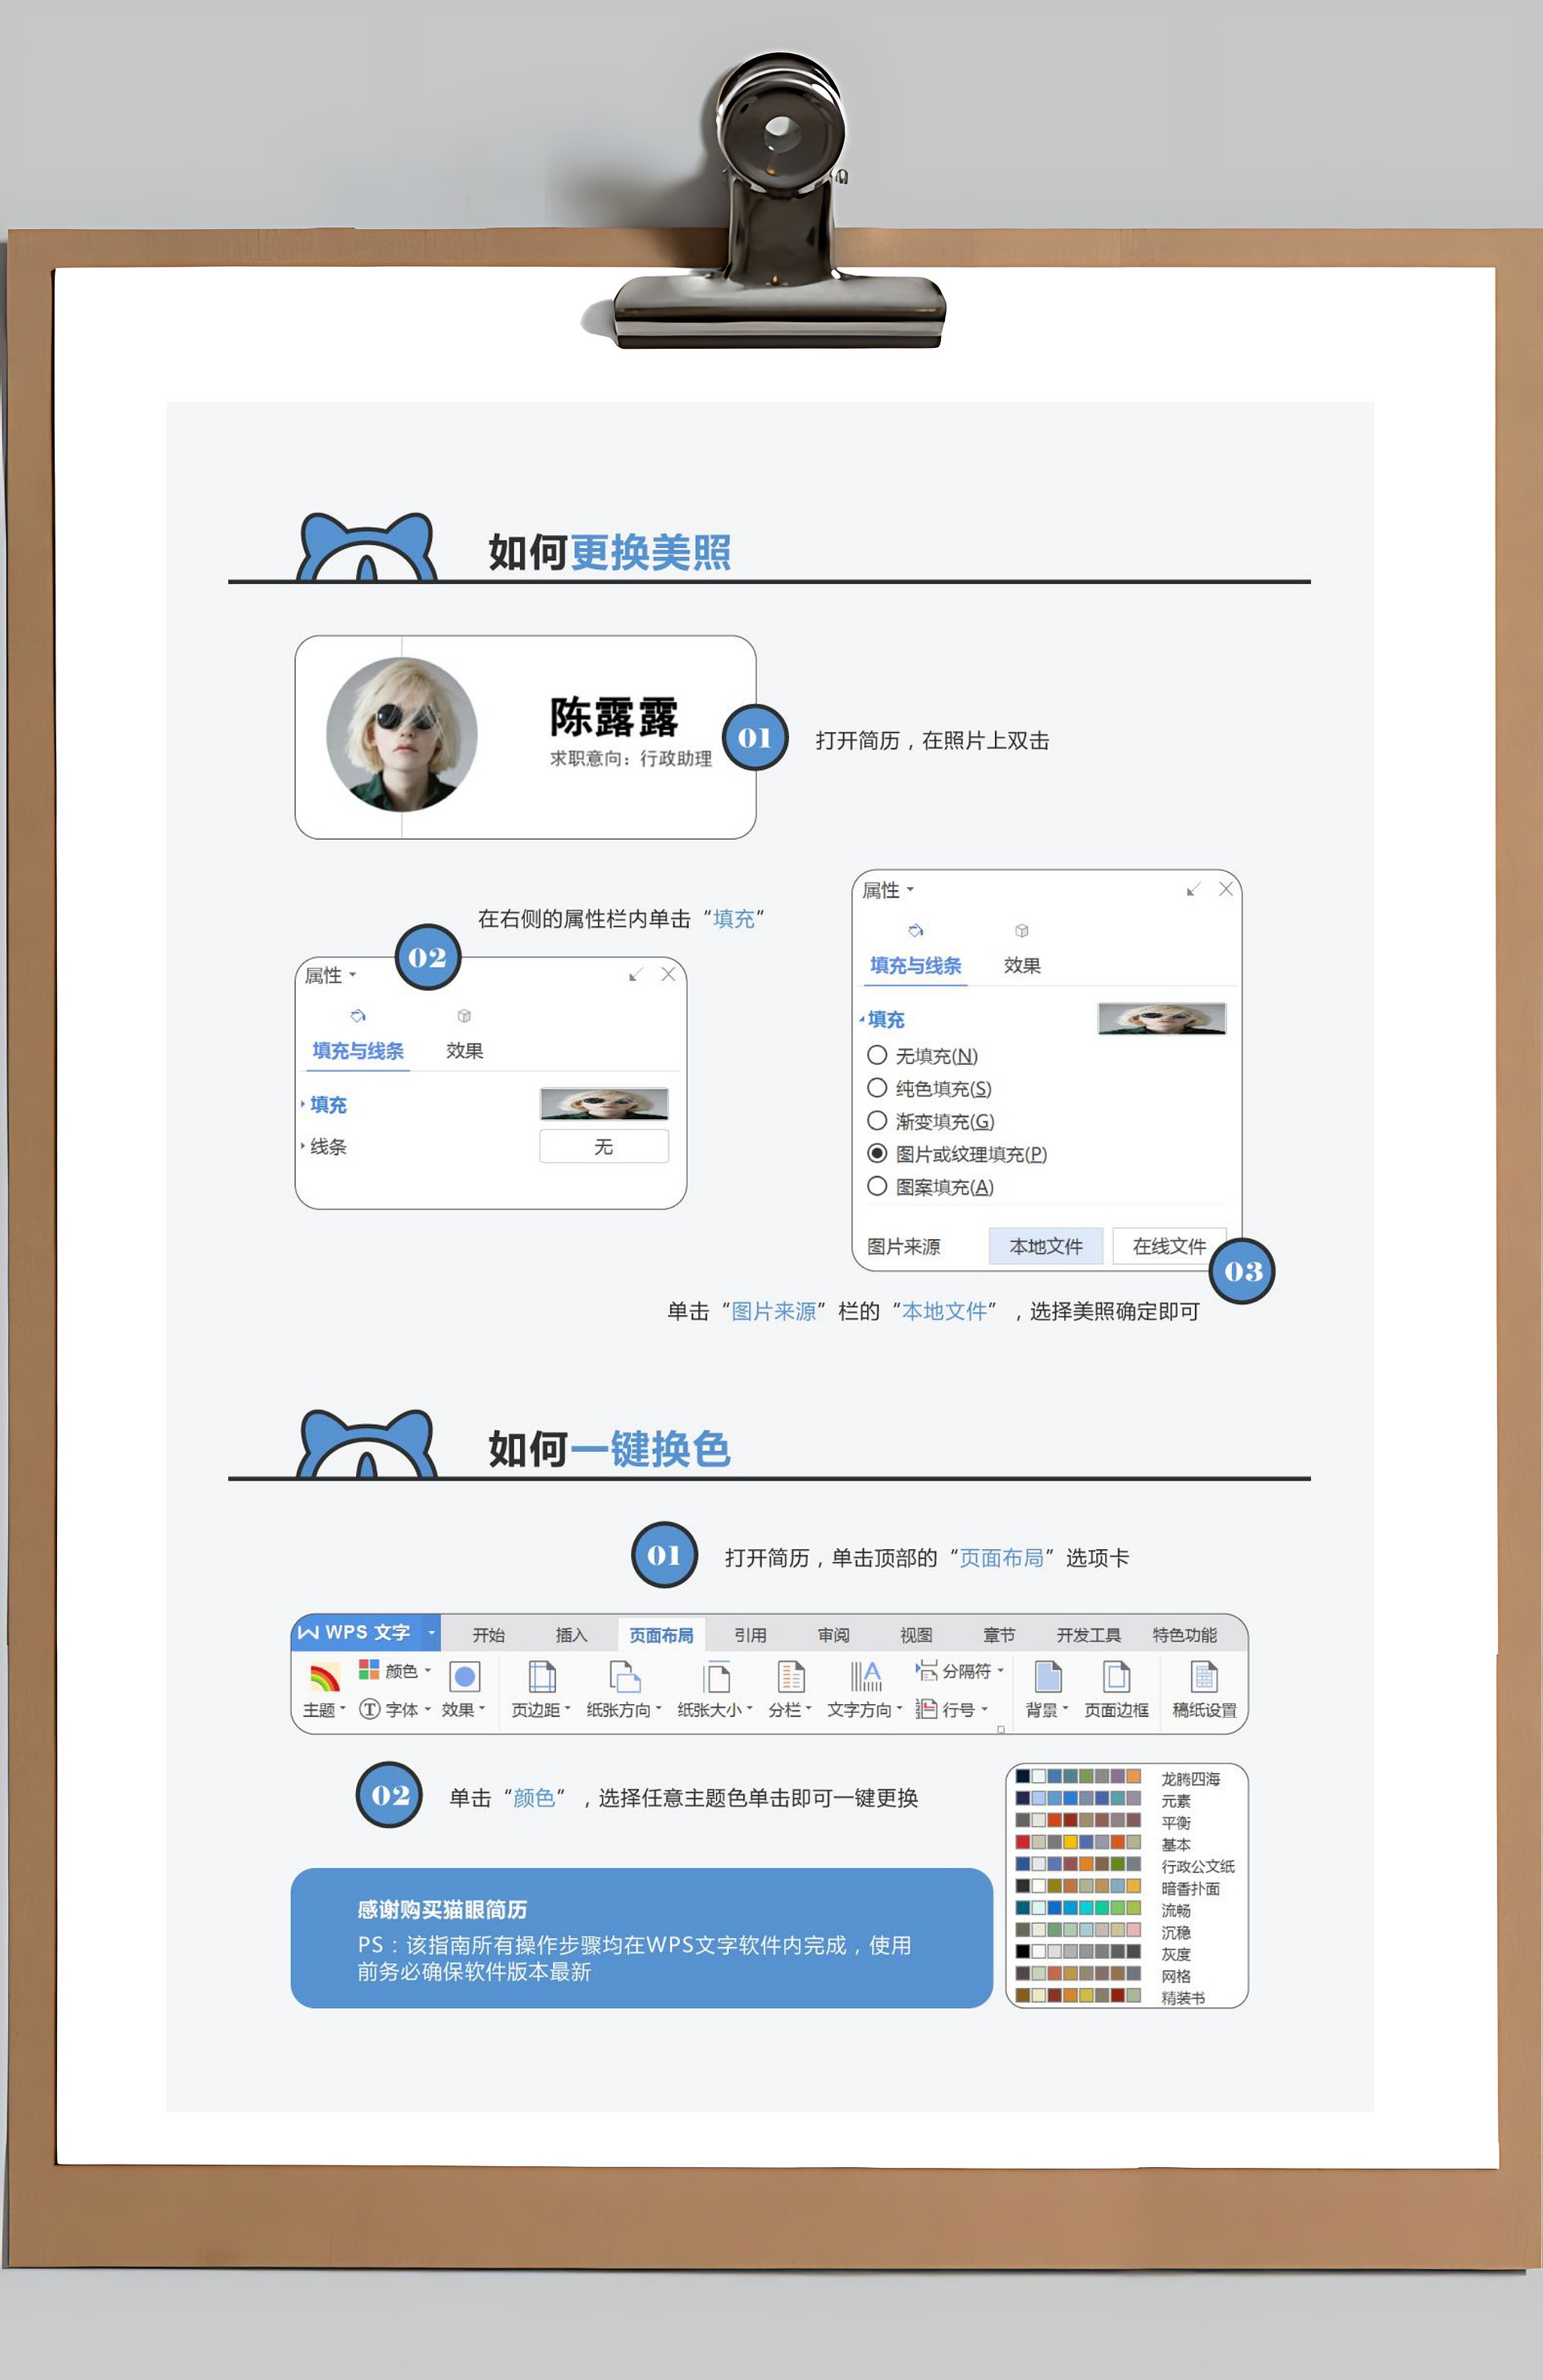Switch to the 插入 ribbon tab

click(571, 1635)
